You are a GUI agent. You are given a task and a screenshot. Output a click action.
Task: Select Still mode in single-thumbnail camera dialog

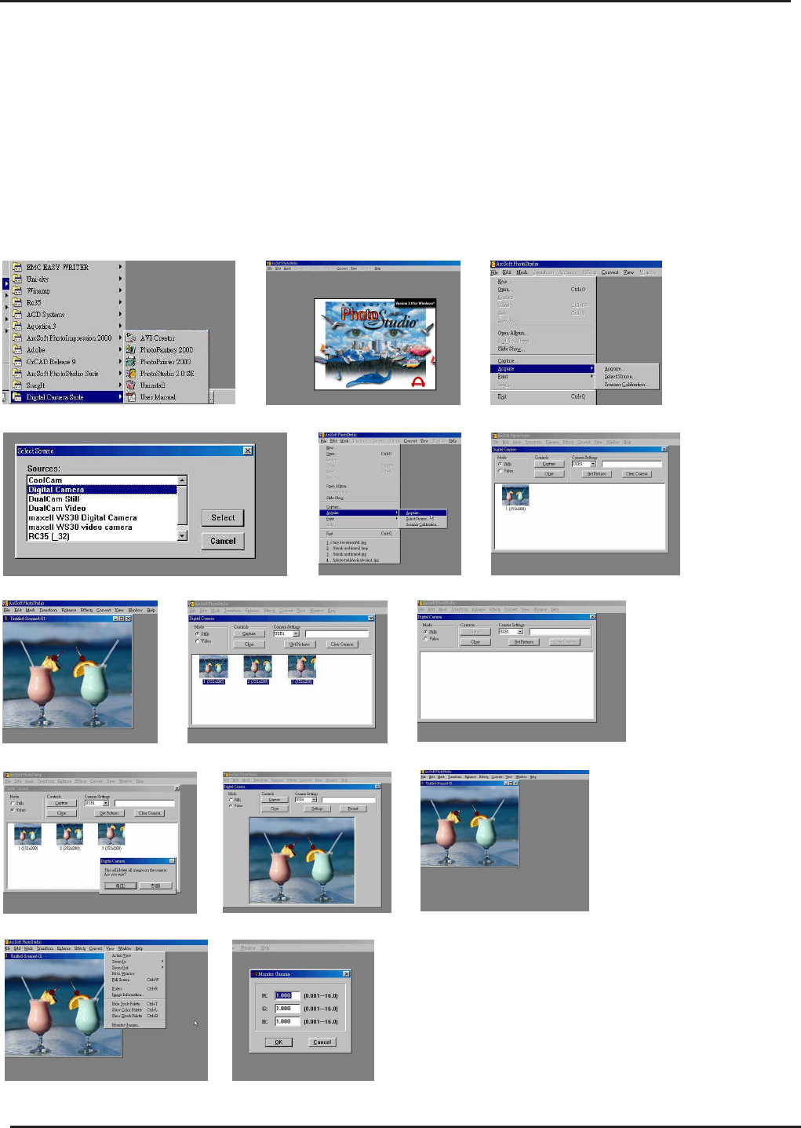click(500, 464)
